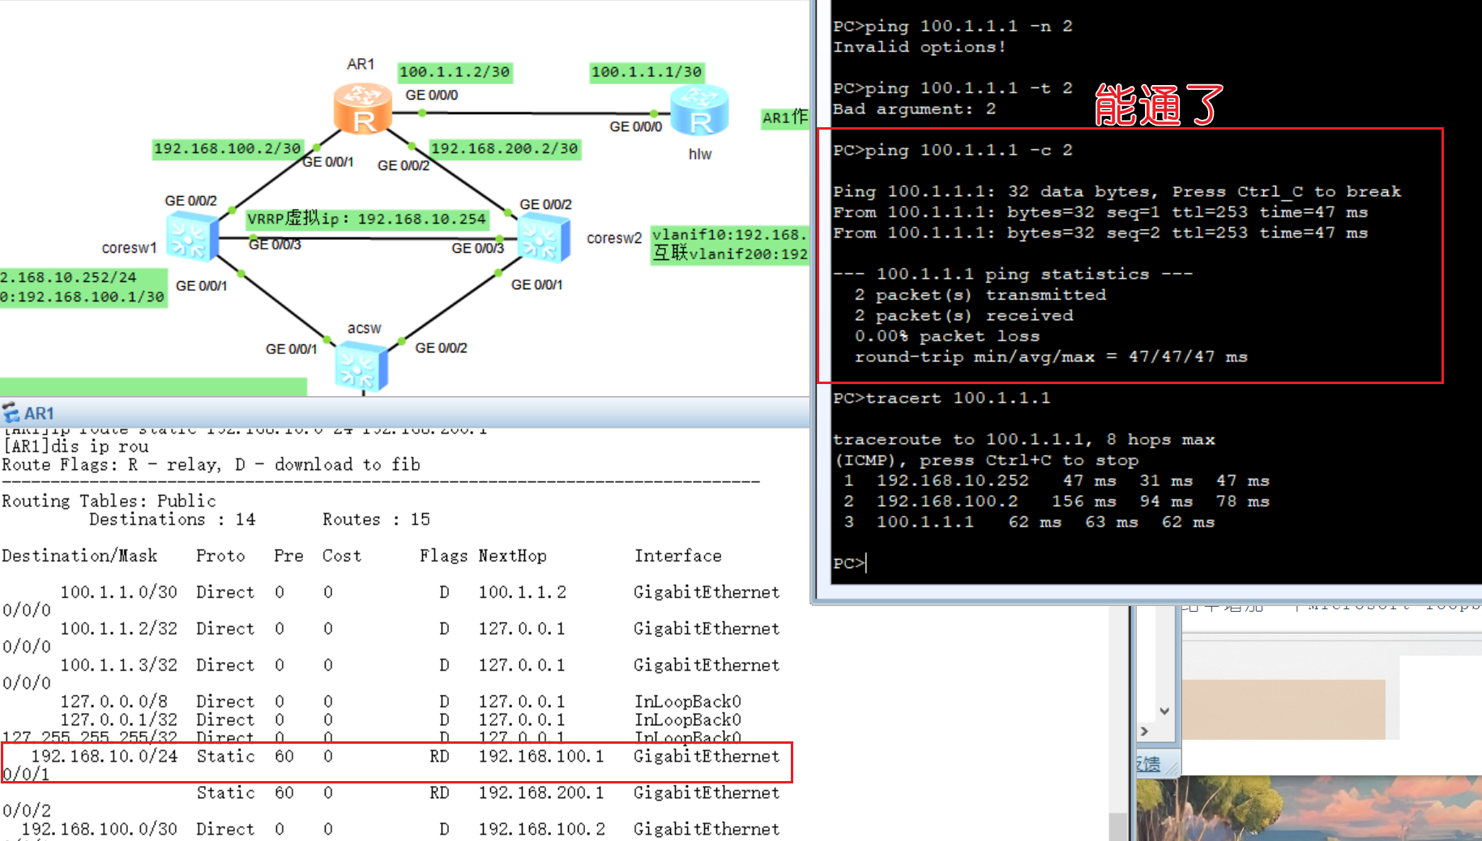Click the gray vertical scrollbar thumb
The width and height of the screenshot is (1482, 841).
[x=1119, y=826]
